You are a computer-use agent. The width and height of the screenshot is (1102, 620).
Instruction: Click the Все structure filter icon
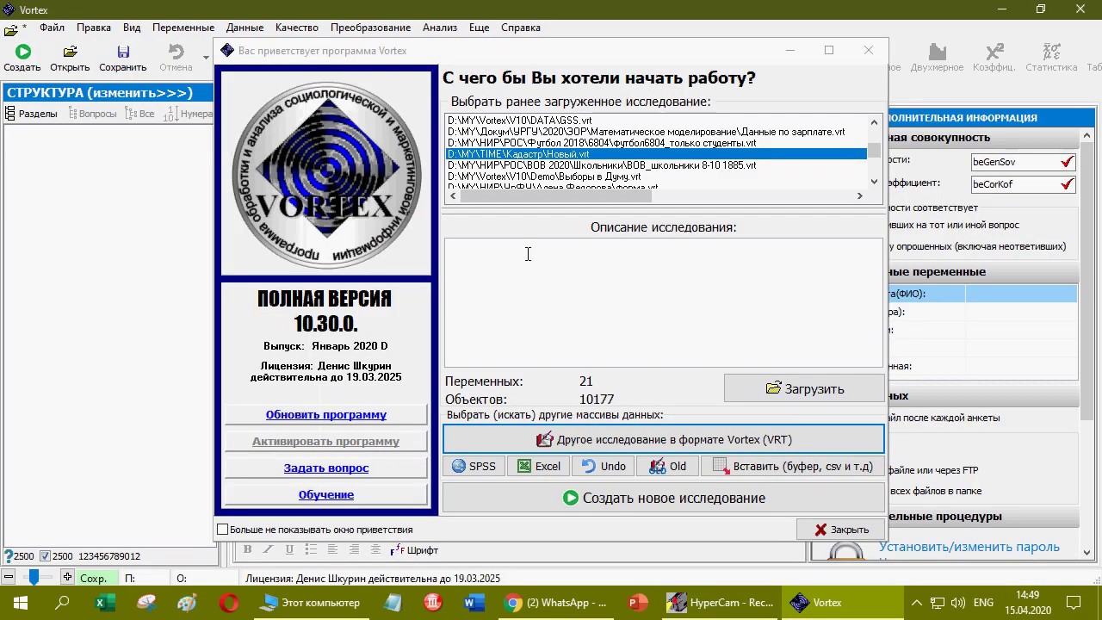[x=131, y=113]
